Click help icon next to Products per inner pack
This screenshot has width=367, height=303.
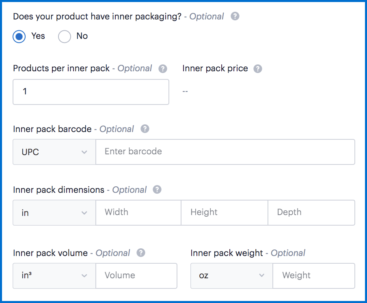click(163, 68)
